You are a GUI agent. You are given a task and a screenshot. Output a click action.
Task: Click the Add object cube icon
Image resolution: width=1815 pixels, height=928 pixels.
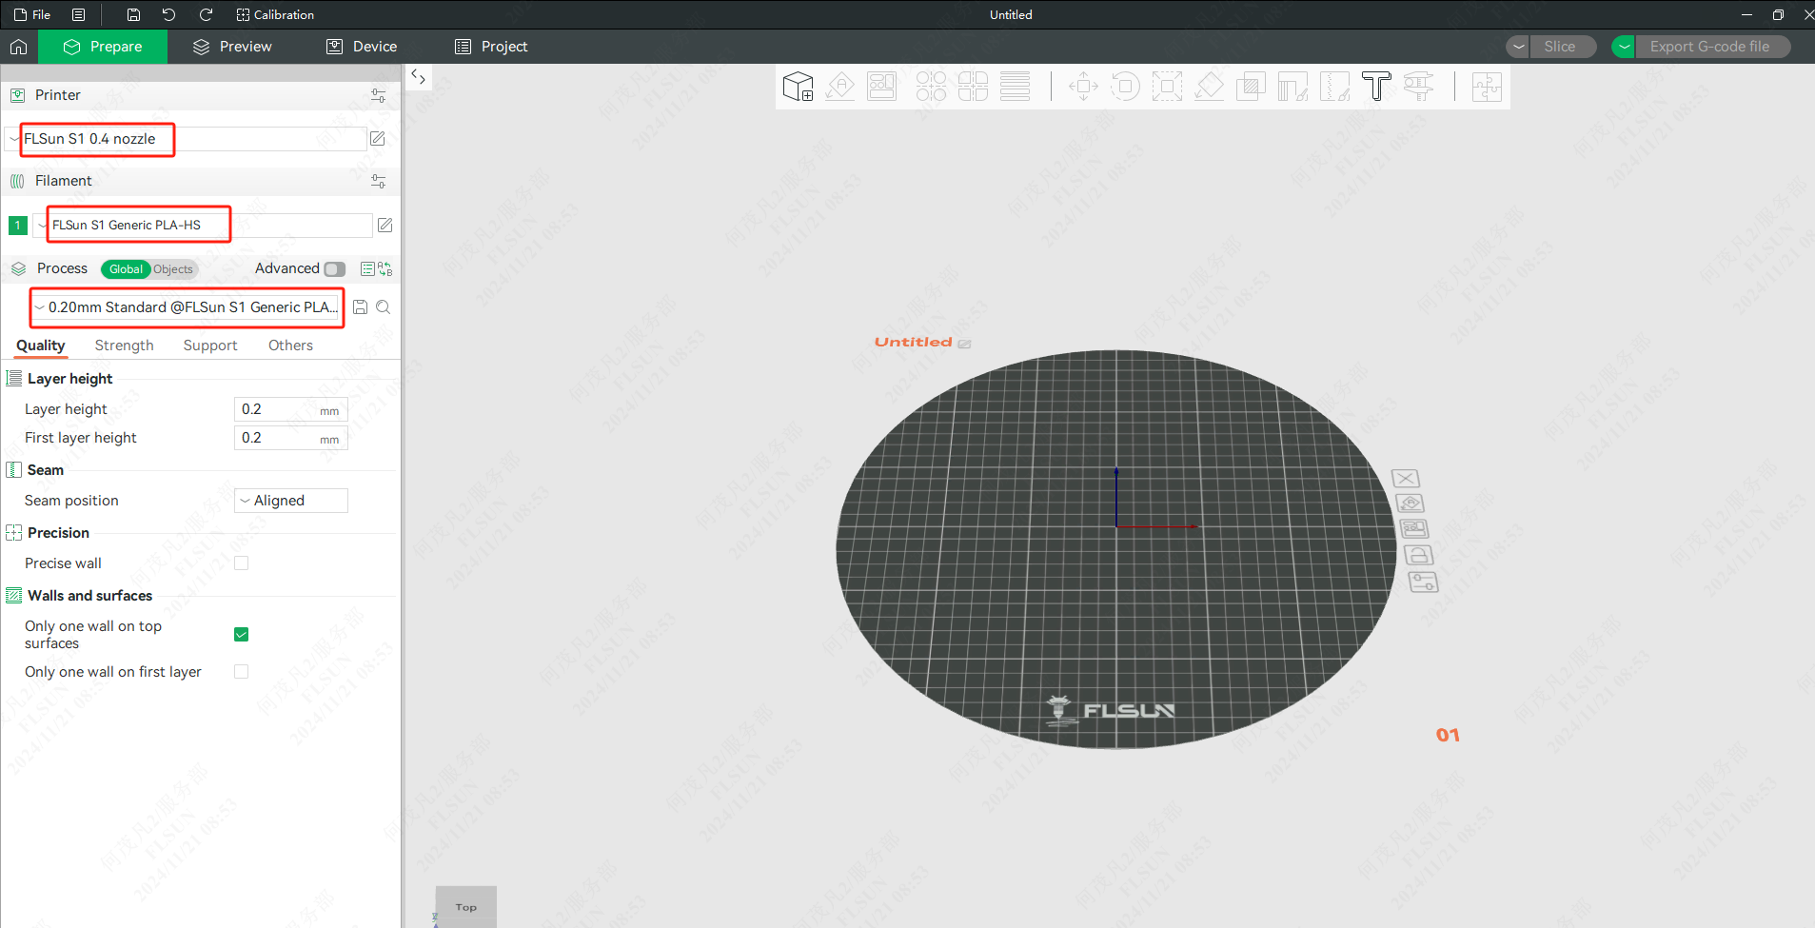coord(798,87)
